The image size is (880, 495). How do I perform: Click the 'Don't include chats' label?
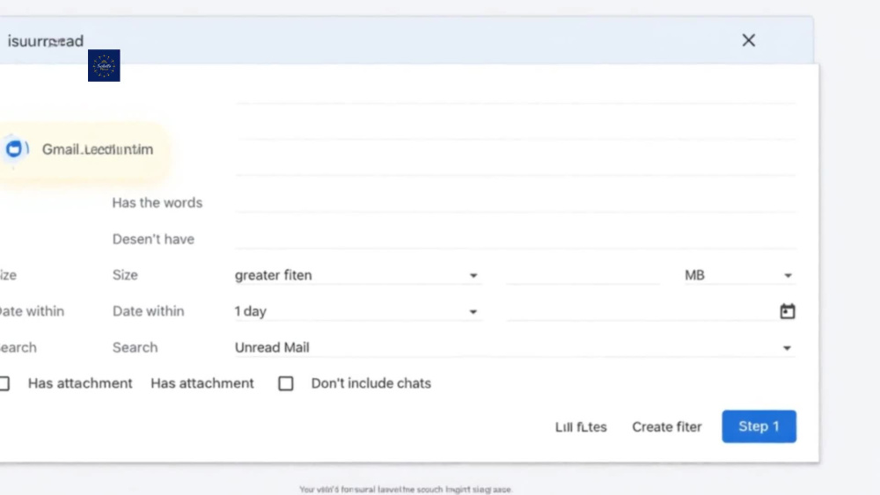pyautogui.click(x=371, y=383)
